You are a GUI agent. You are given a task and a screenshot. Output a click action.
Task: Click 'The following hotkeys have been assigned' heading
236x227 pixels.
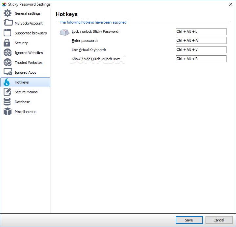click(x=93, y=22)
